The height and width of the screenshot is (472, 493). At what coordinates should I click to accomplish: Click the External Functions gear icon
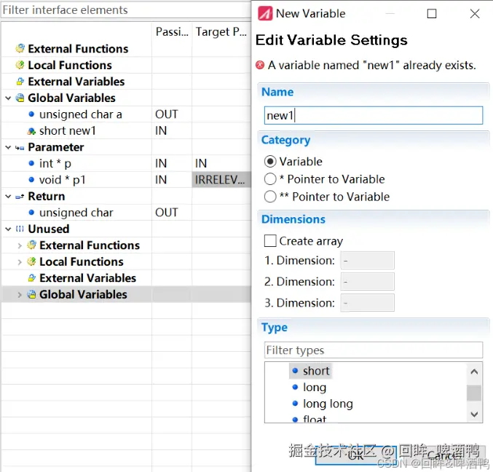20,49
